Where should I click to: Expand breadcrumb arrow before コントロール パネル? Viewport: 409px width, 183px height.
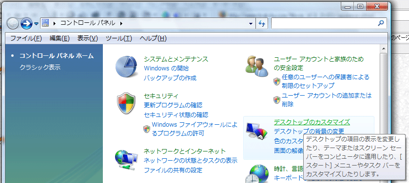(54, 23)
